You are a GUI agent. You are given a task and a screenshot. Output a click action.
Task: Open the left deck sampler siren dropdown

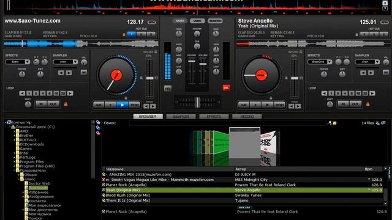(x=75, y=62)
